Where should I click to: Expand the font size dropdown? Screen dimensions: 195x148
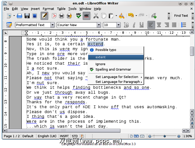(x=119, y=25)
